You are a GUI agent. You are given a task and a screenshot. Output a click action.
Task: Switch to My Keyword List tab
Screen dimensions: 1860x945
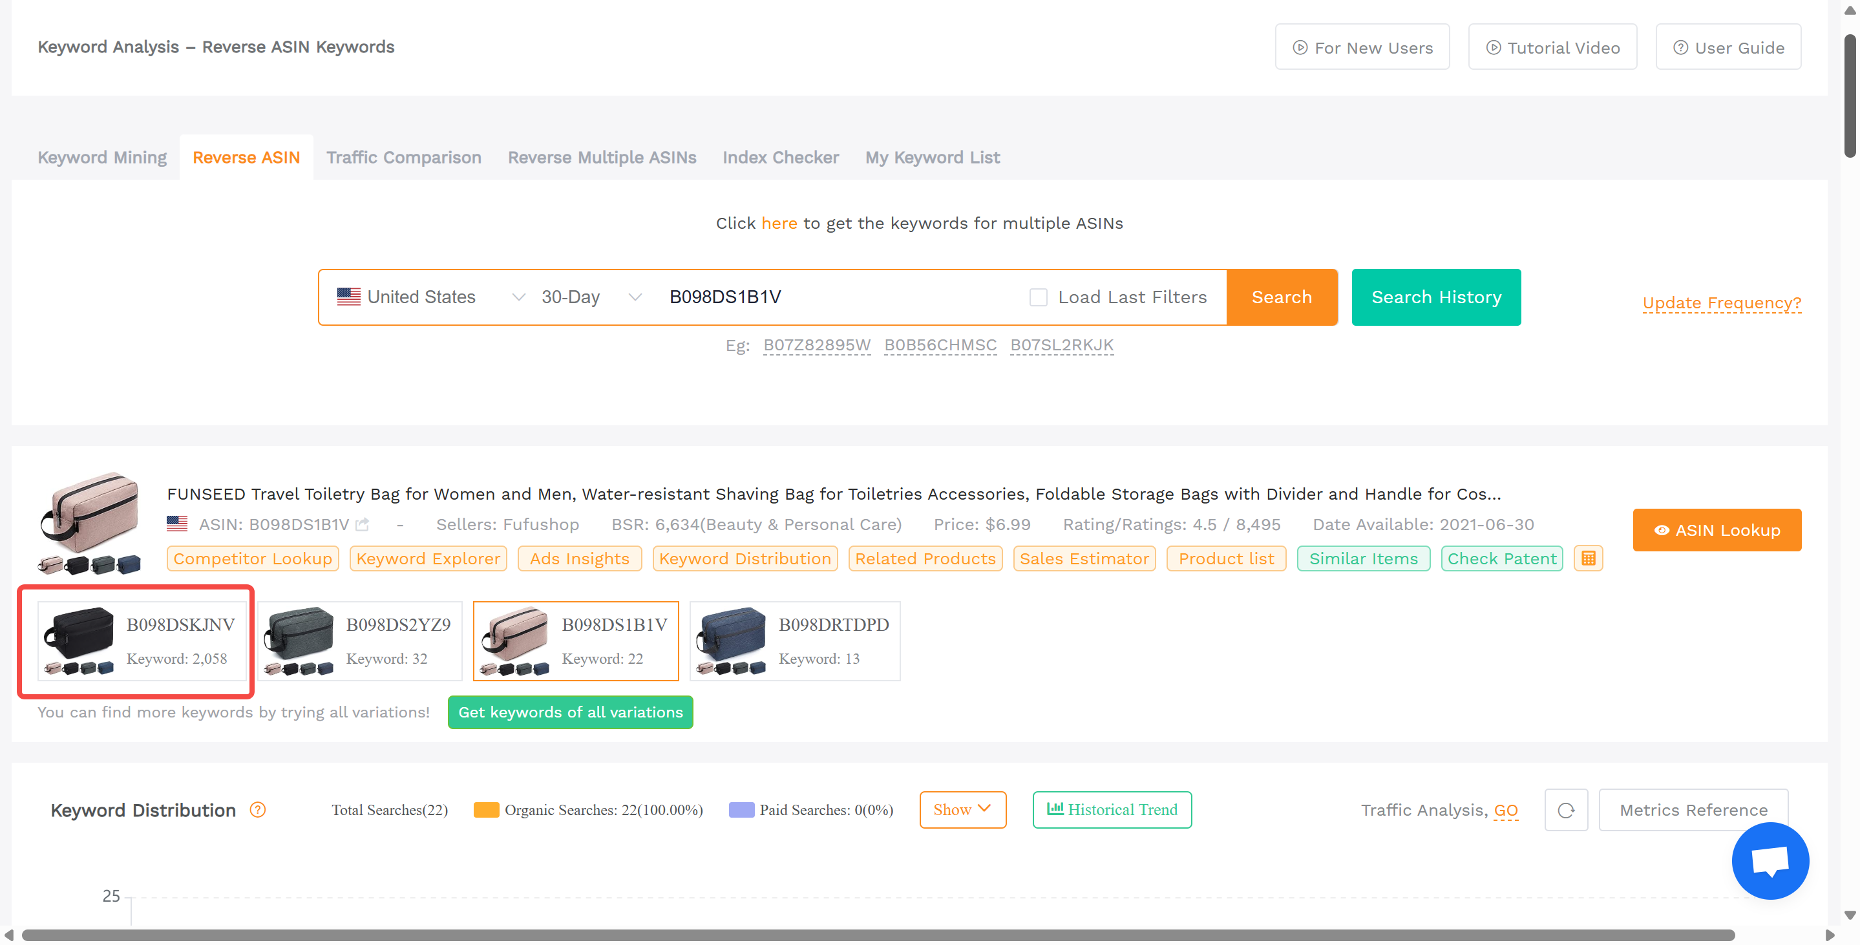click(932, 156)
